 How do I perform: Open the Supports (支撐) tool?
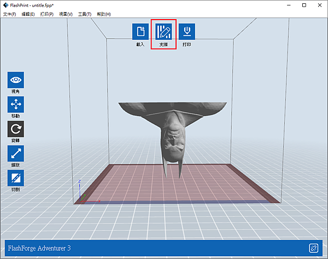click(163, 32)
